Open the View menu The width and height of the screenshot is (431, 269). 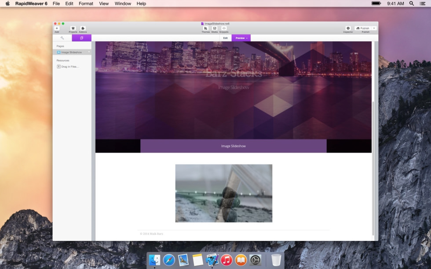tap(104, 4)
